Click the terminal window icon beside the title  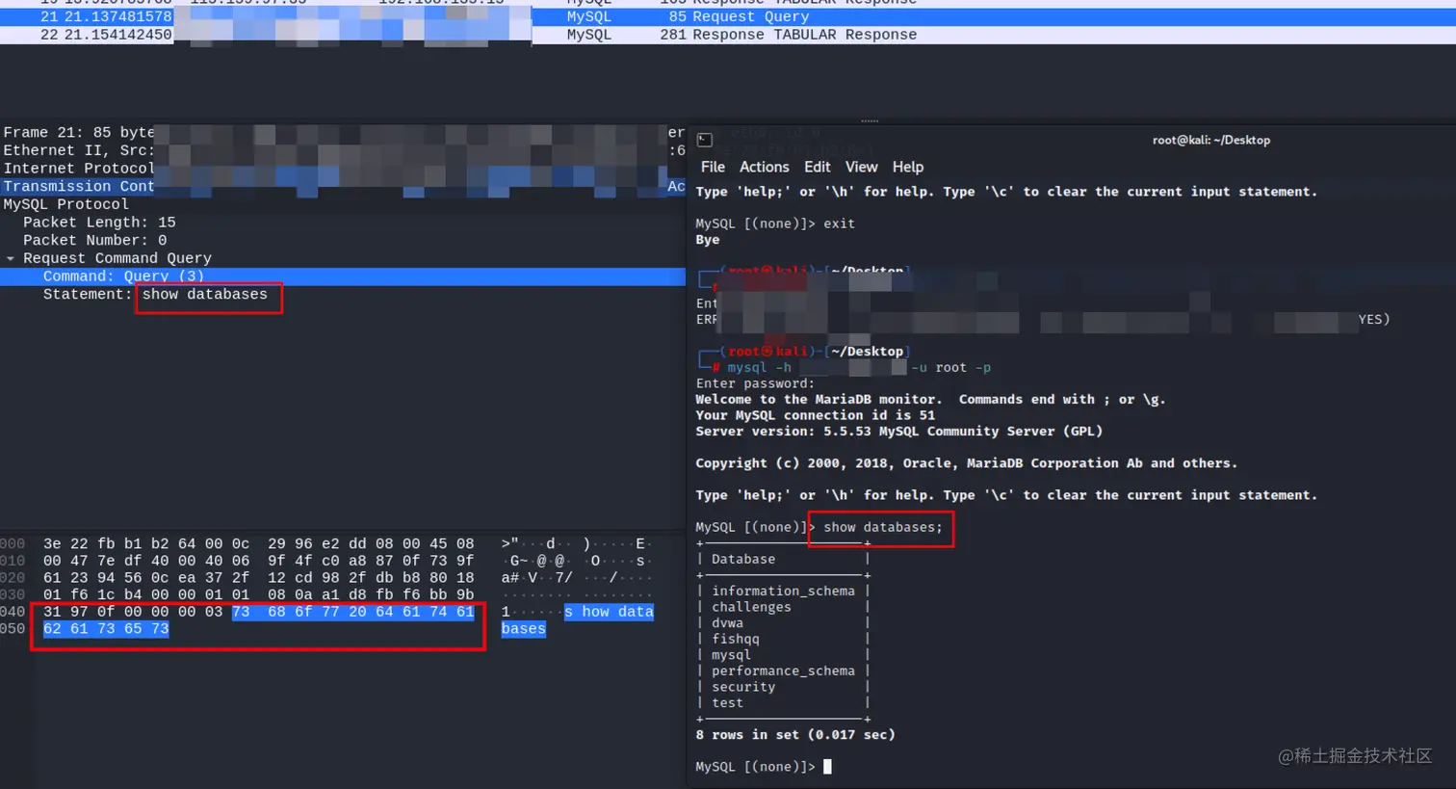(x=704, y=140)
